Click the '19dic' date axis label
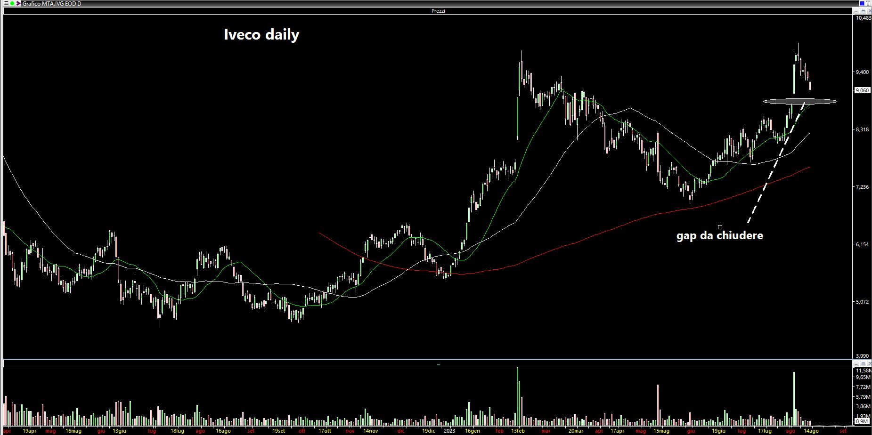 pyautogui.click(x=428, y=431)
